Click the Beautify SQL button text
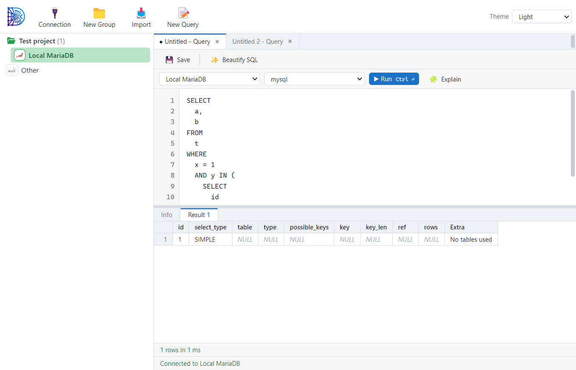This screenshot has height=370, width=576. pyautogui.click(x=240, y=60)
